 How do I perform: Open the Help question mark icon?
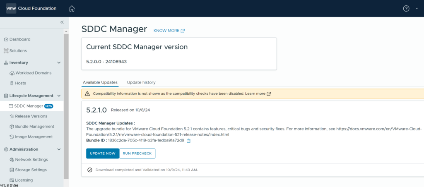coord(406,8)
